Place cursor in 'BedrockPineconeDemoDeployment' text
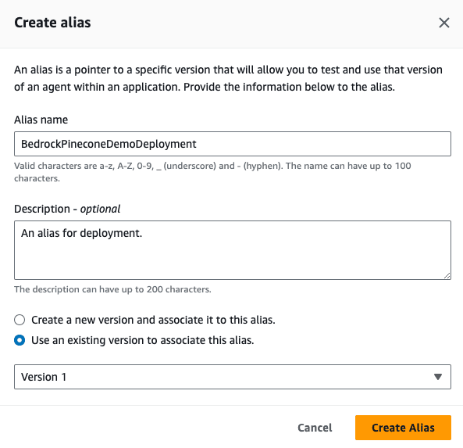The height and width of the screenshot is (448, 463). point(109,144)
